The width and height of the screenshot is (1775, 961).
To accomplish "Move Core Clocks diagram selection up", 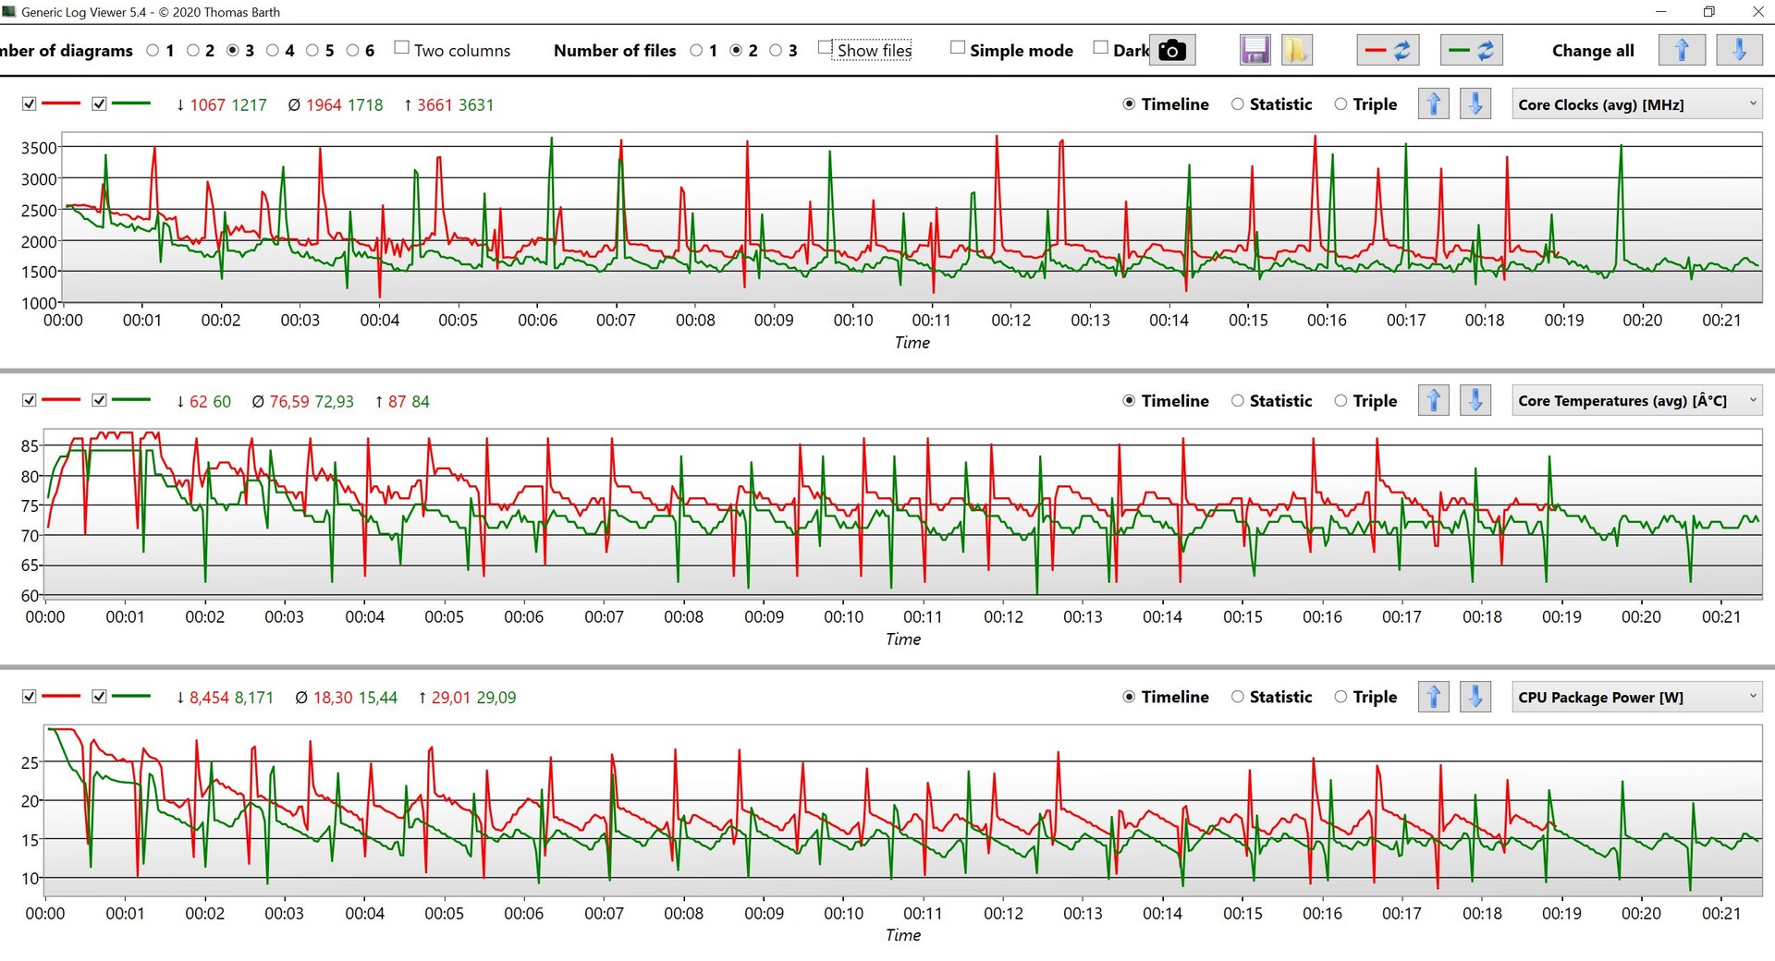I will [x=1433, y=103].
